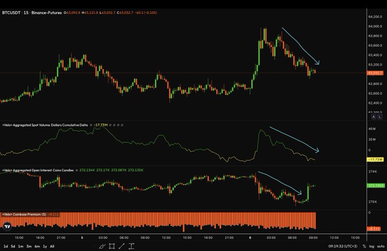Click the date label 5 on time axis
The image size is (387, 251).
click(82, 238)
